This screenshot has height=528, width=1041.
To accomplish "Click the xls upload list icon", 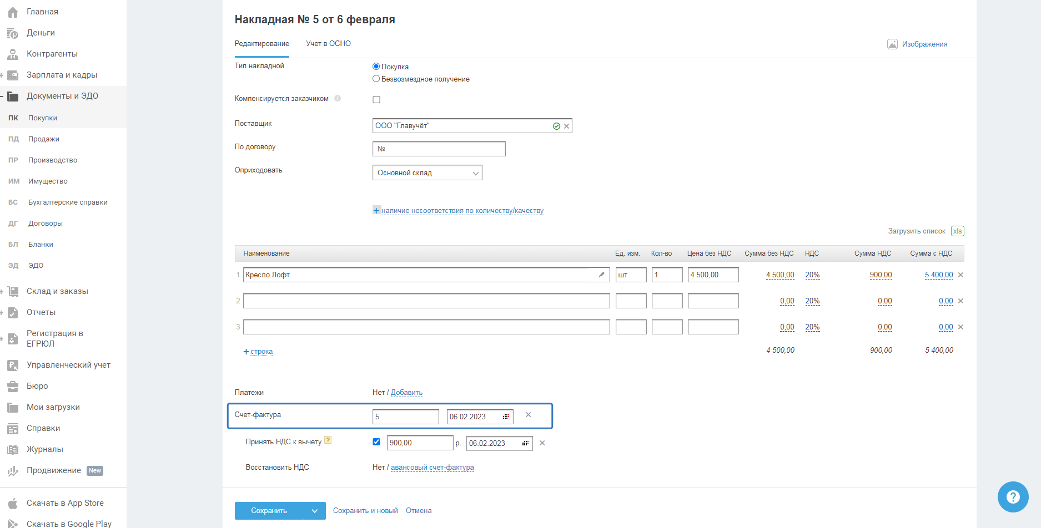I will coord(957,231).
